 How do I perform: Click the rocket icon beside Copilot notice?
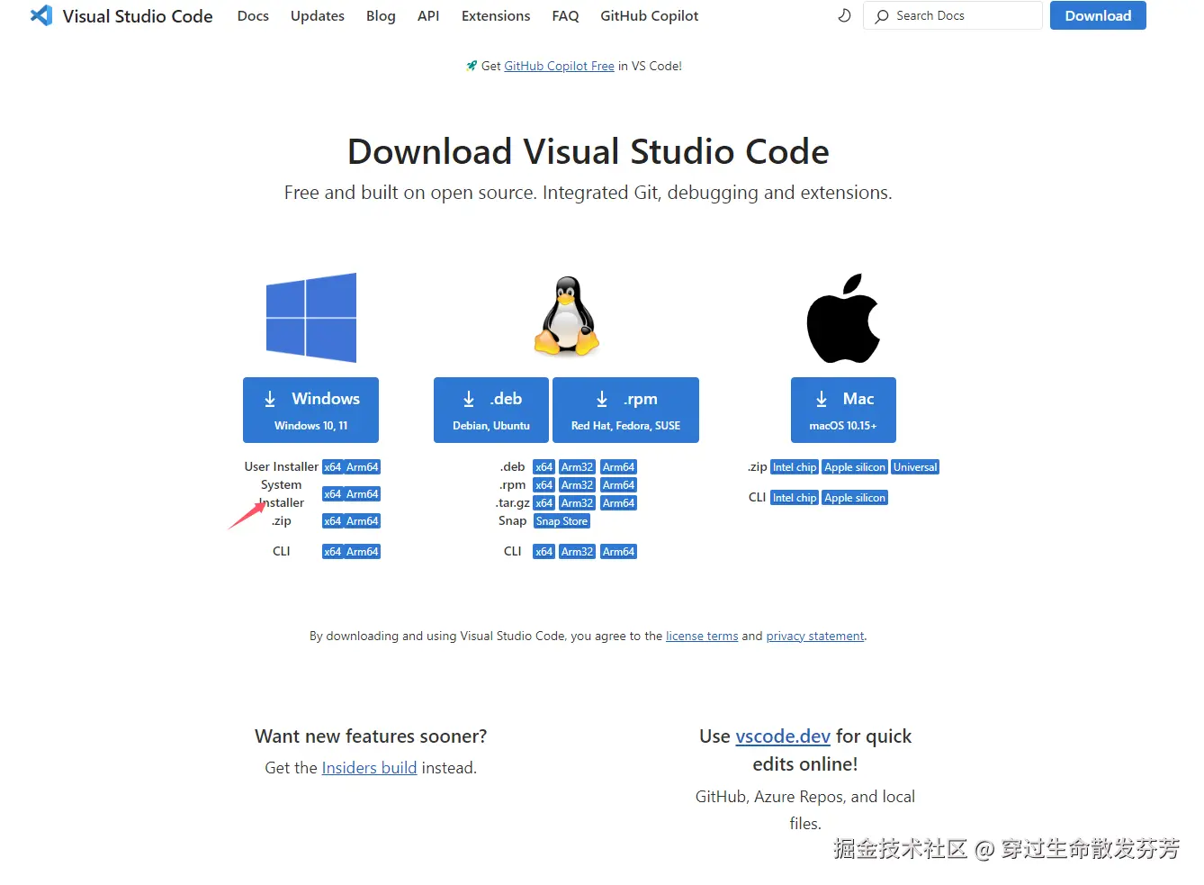pos(472,66)
